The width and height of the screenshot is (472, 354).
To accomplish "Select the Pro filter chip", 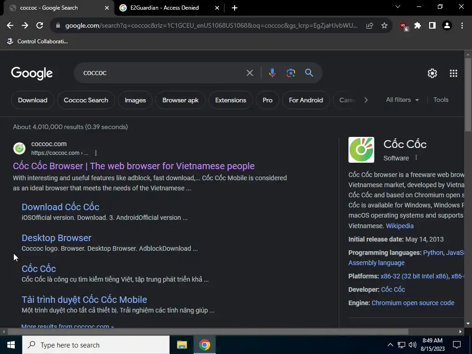I will pyautogui.click(x=267, y=100).
